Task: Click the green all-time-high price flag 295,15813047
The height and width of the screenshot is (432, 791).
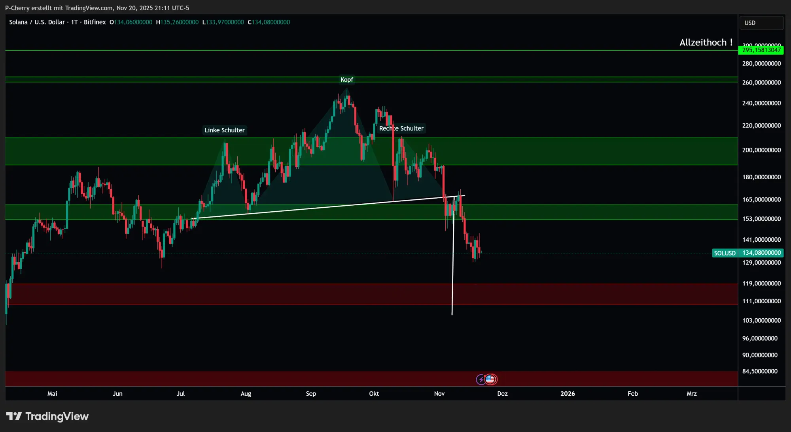Action: [x=761, y=50]
